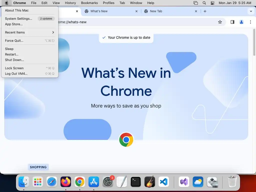Open the Help menu
The image size is (256, 192).
coord(150,3)
